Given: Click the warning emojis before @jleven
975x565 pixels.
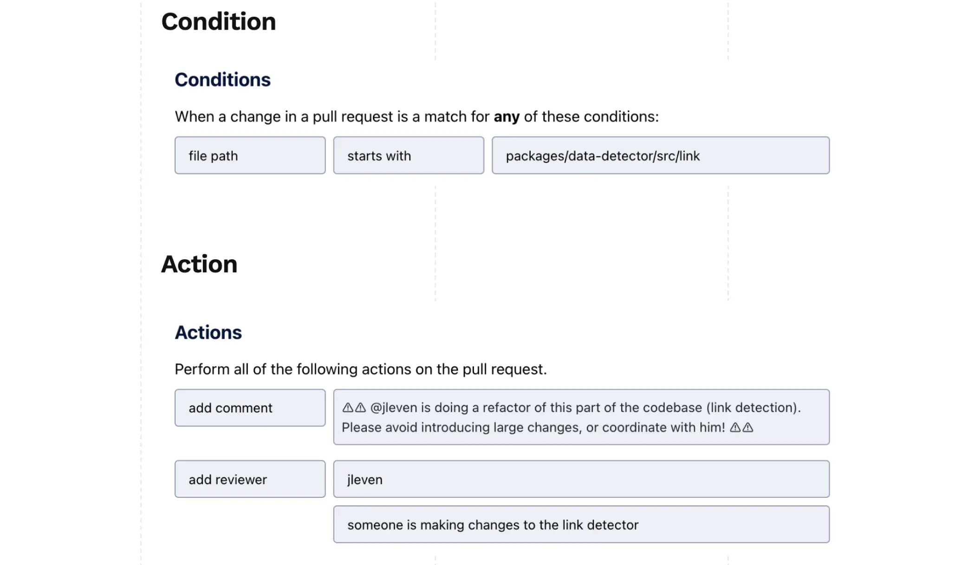Looking at the screenshot, I should point(354,408).
